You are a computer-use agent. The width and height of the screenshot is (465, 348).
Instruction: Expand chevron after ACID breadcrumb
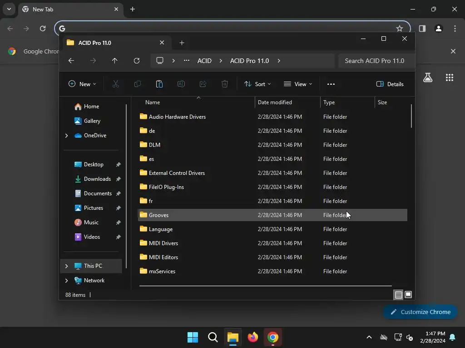click(x=221, y=61)
